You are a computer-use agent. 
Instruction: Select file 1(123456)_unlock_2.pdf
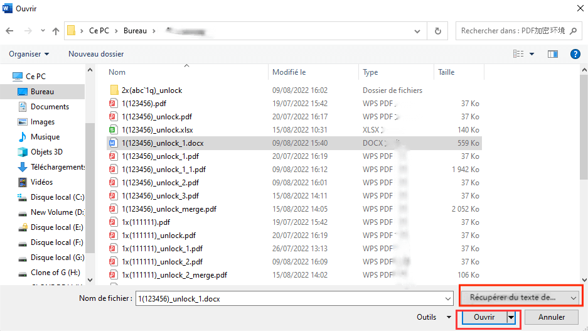coord(160,183)
